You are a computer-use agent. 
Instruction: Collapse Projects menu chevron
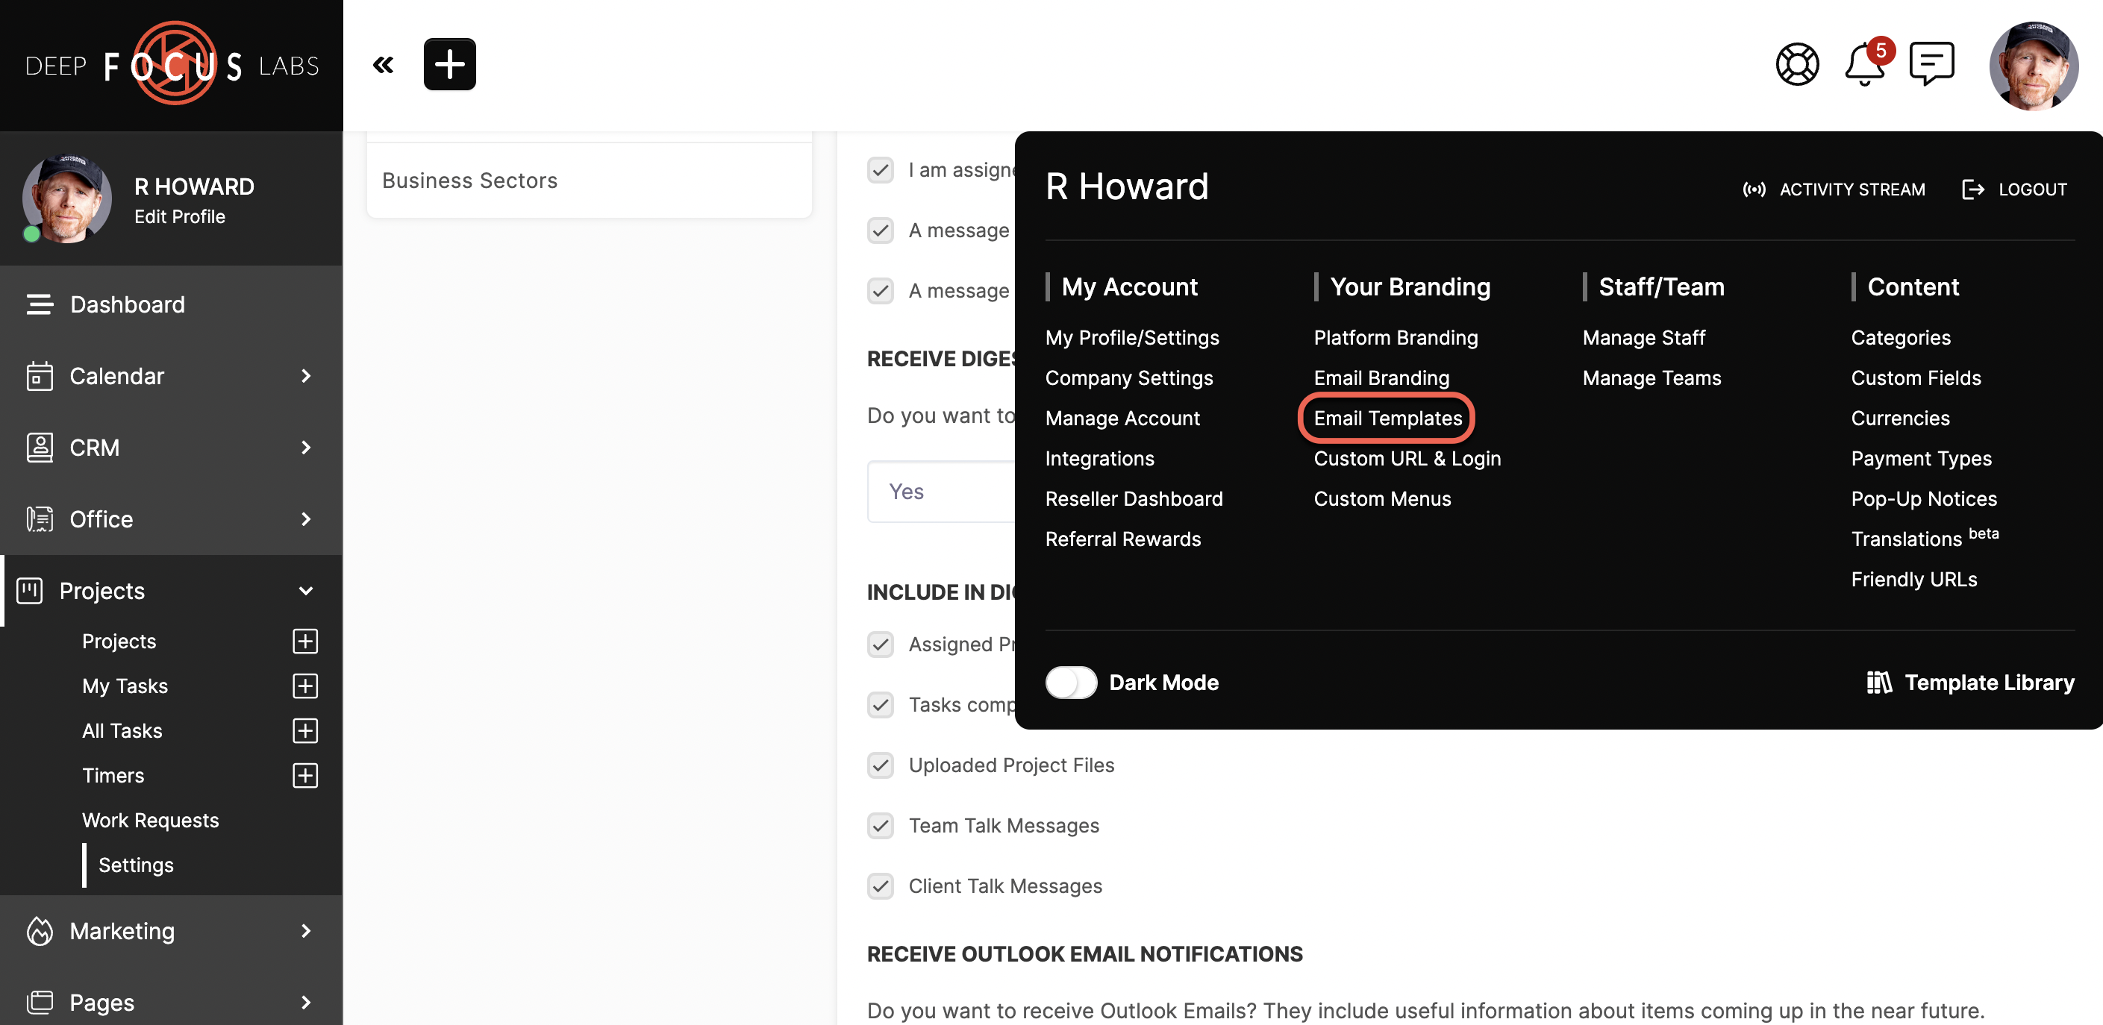point(306,591)
